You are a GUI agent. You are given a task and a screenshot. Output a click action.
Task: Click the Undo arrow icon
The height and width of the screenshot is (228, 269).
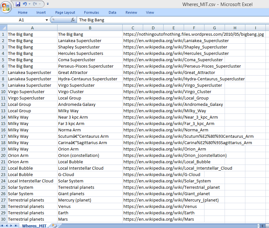point(25,4)
